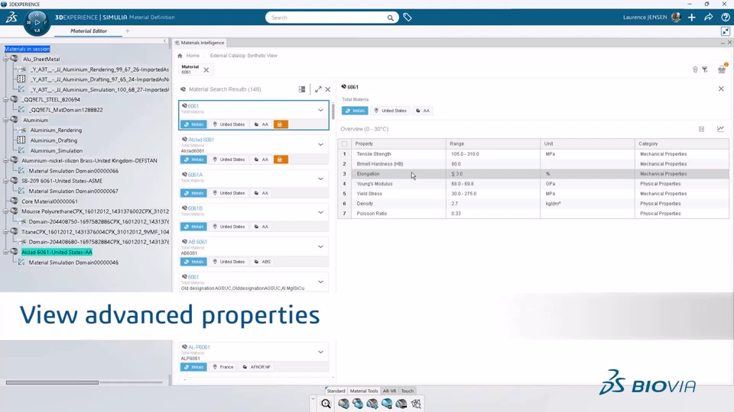
Task: Open the table view icon in the Overview header
Action: point(701,129)
